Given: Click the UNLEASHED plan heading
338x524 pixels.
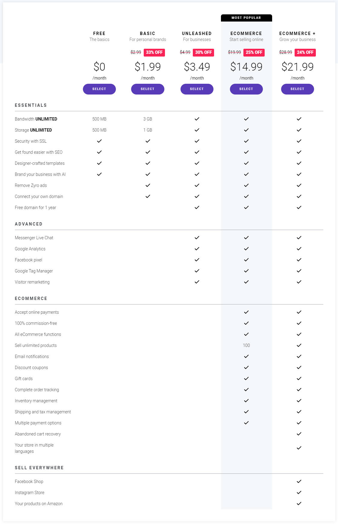Looking at the screenshot, I should coord(197,33).
